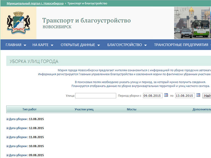Click the start date field 09.08.2015
The image size is (211, 158).
click(152, 96)
